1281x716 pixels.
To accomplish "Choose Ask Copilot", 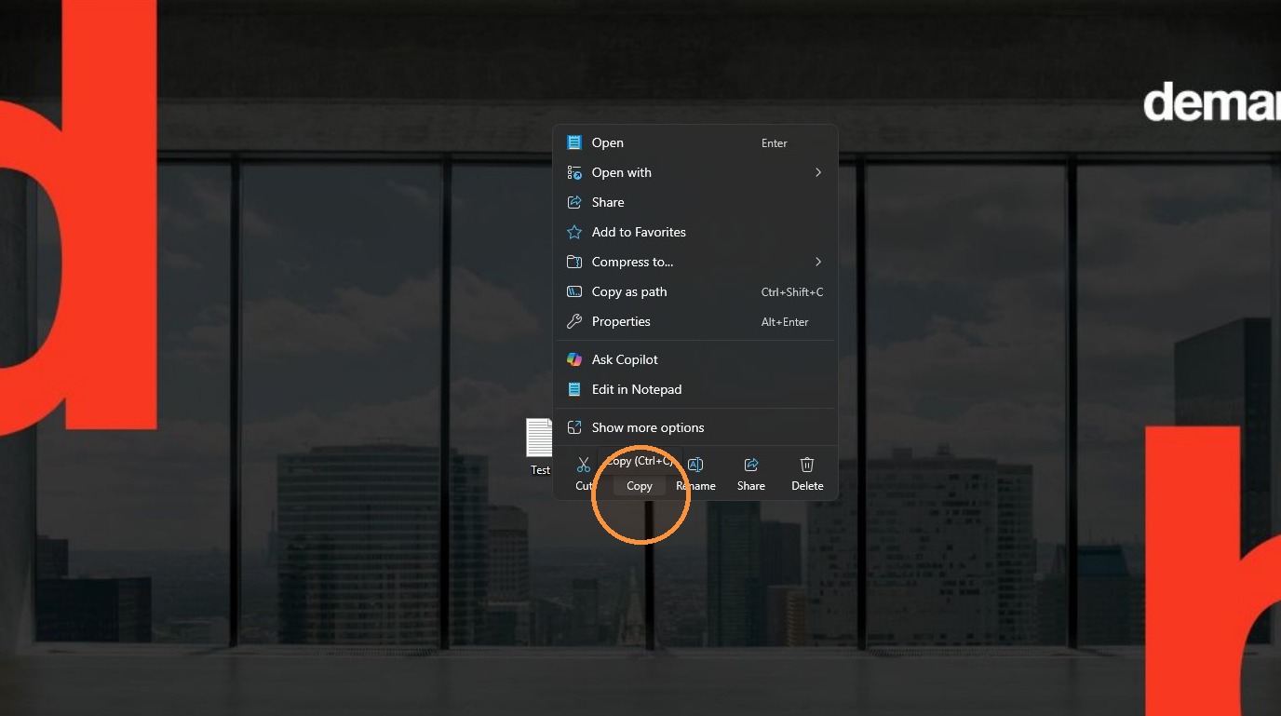I will pyautogui.click(x=695, y=359).
